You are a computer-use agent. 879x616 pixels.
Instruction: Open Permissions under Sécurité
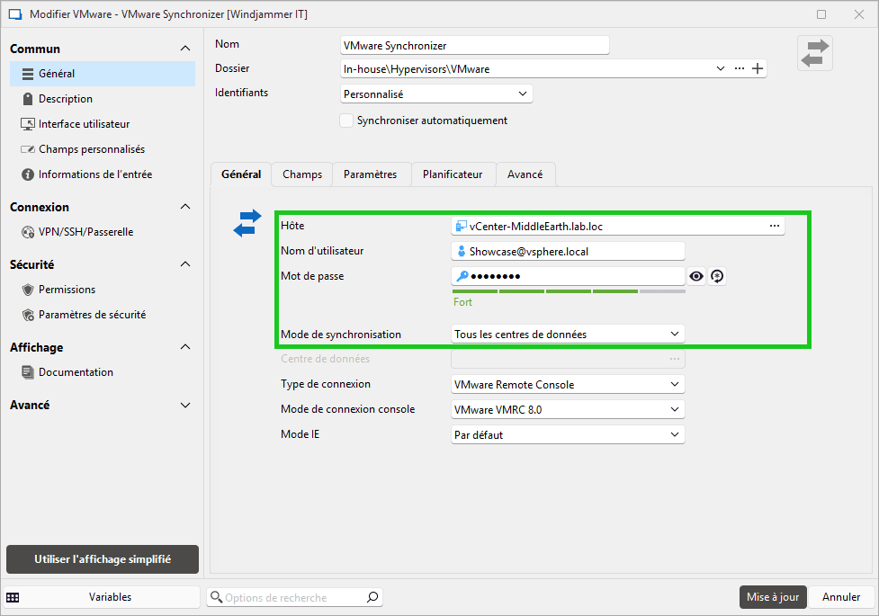(67, 290)
